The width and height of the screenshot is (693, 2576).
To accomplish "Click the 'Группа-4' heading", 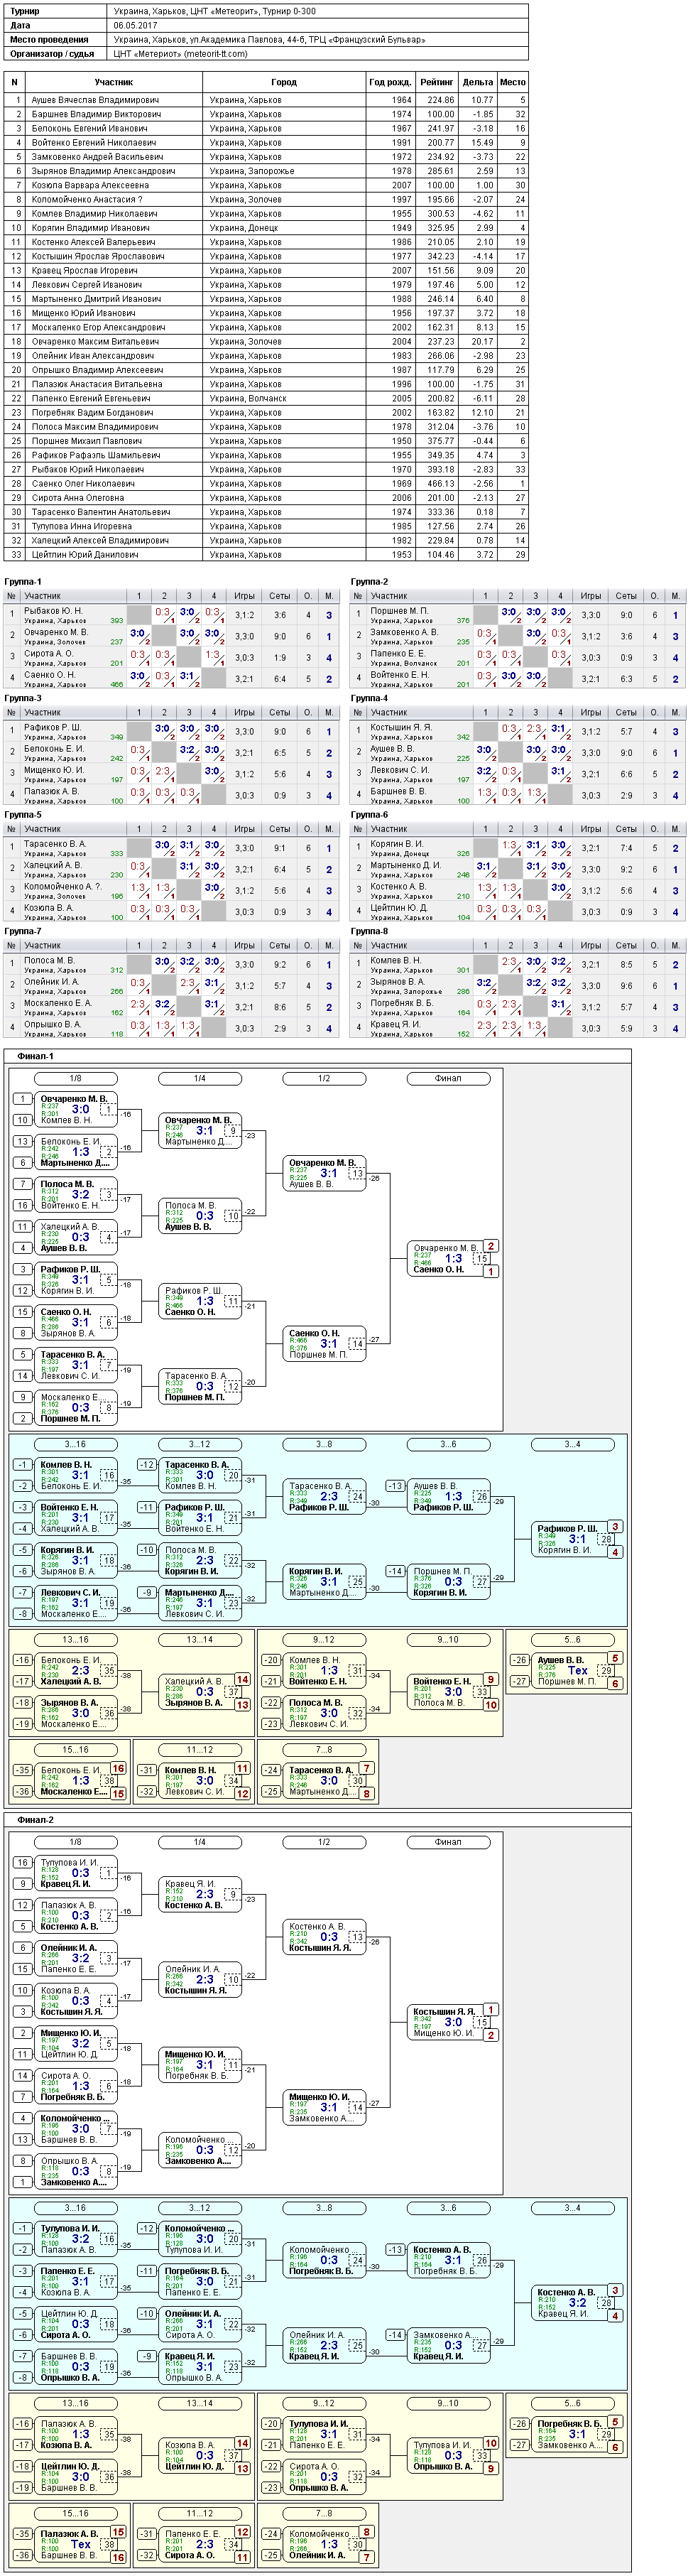I will click(369, 698).
